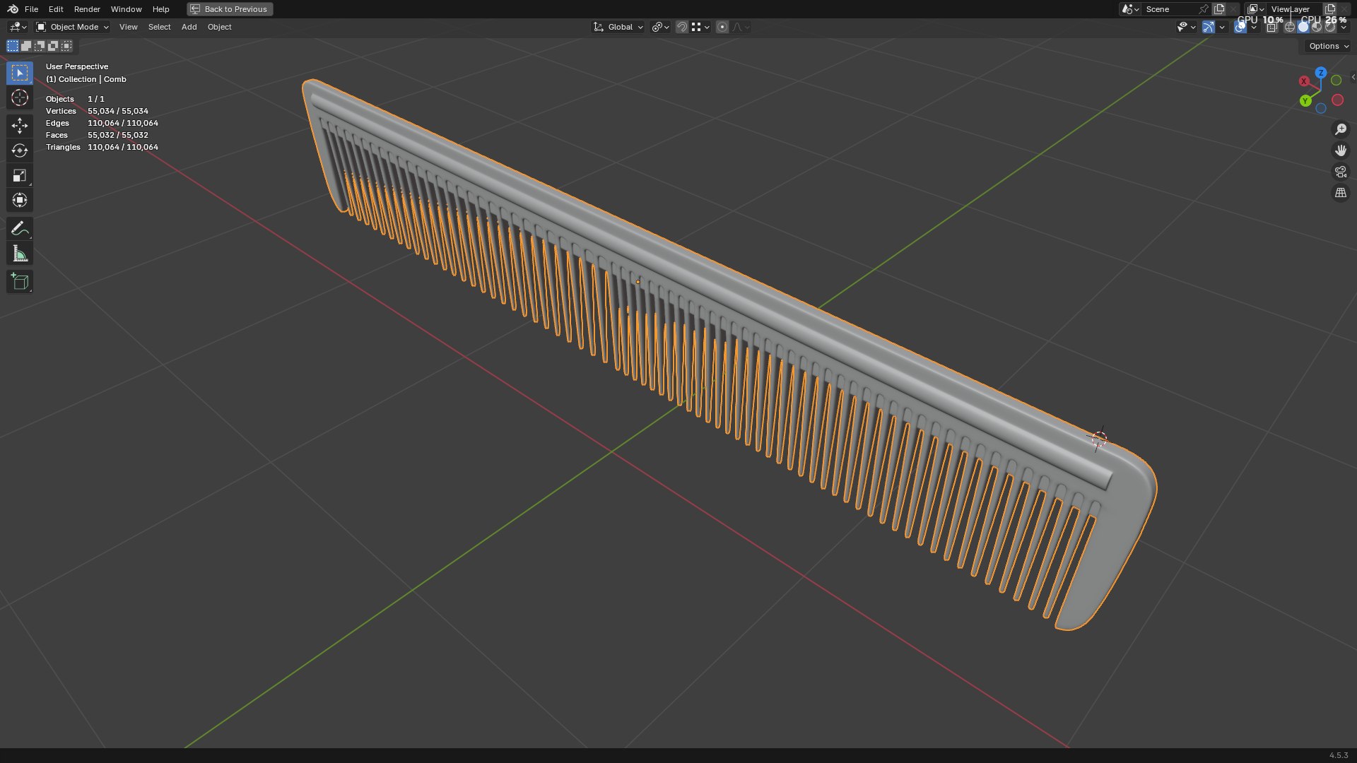Click the green Y axis gizmo handle
The image size is (1357, 763).
[x=1305, y=101]
